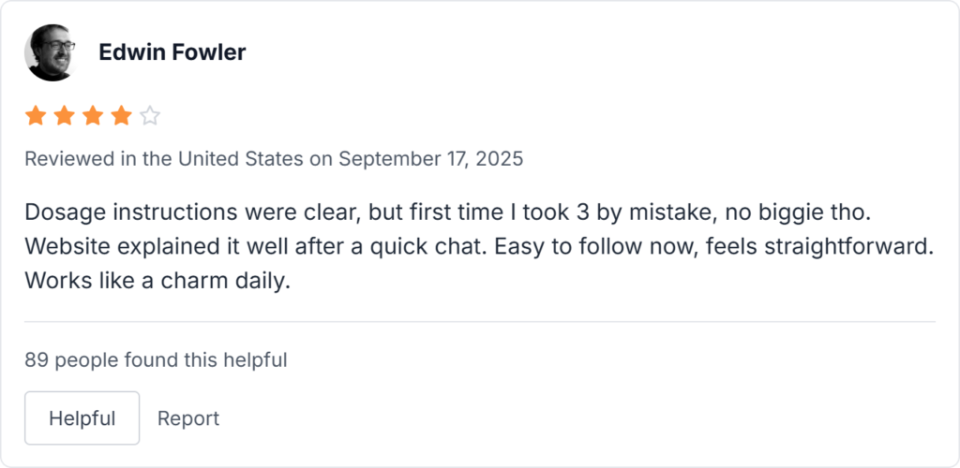Open the Edwin Fowler reviewer name

coord(172,52)
